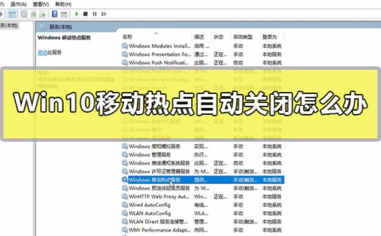This screenshot has height=236, width=381.
Task: Select the Windows 许可证管理器服务 service name
Action: point(159,171)
